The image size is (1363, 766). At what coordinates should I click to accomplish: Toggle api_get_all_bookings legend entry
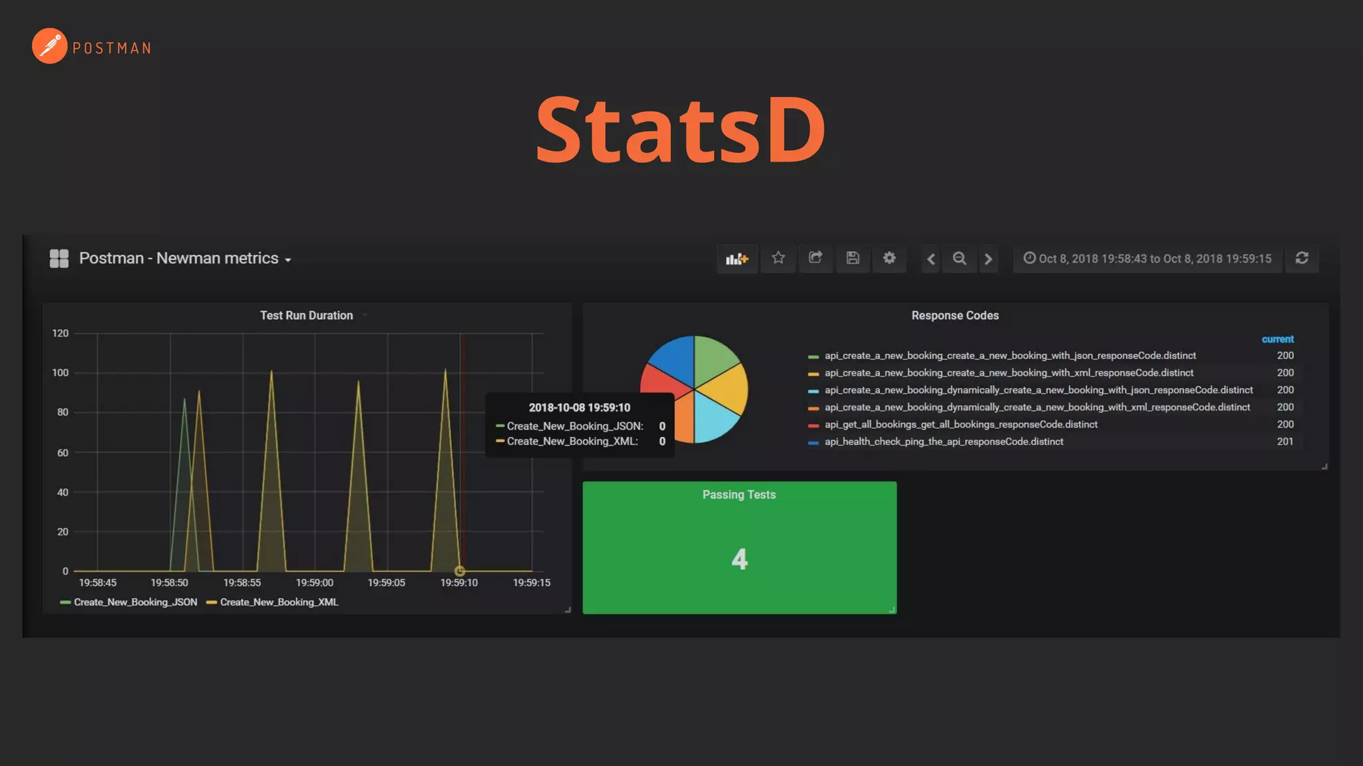point(961,424)
